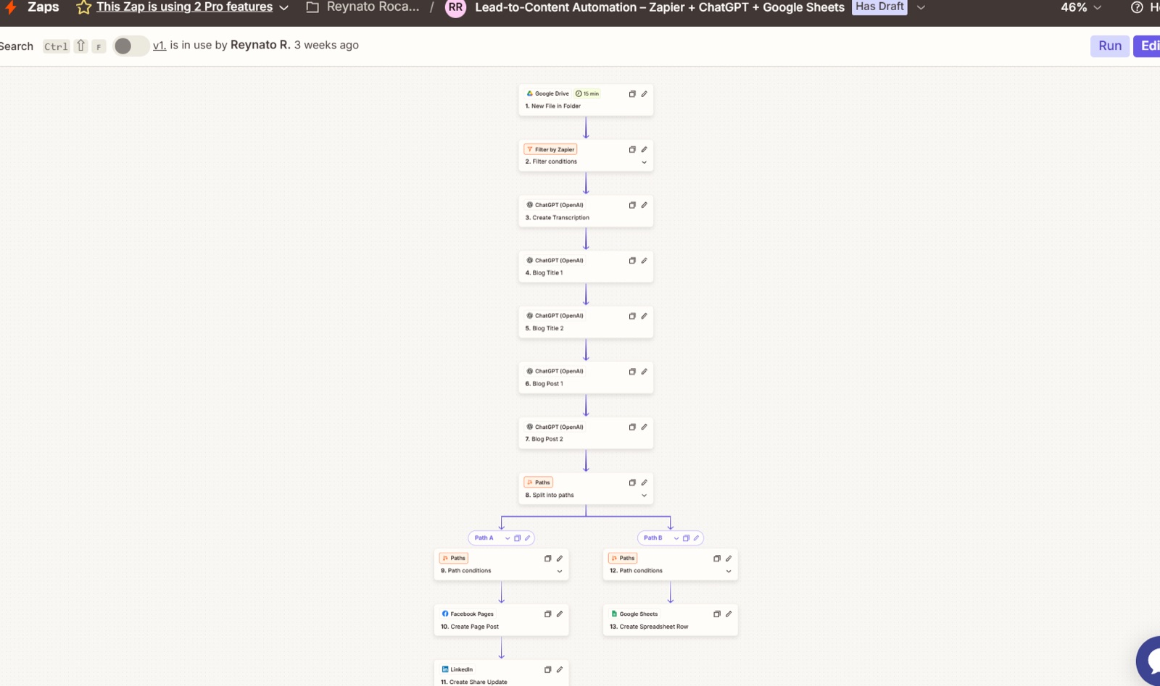The width and height of the screenshot is (1160, 686).
Task: Click the 15 min polling interval badge
Action: (587, 94)
